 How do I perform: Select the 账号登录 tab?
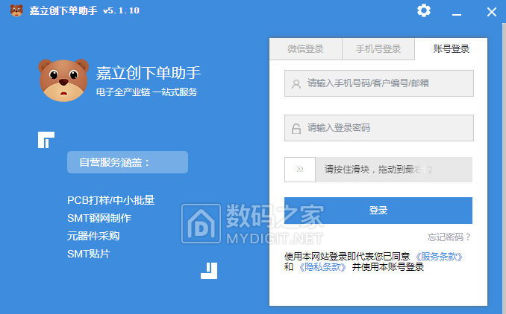(x=451, y=49)
